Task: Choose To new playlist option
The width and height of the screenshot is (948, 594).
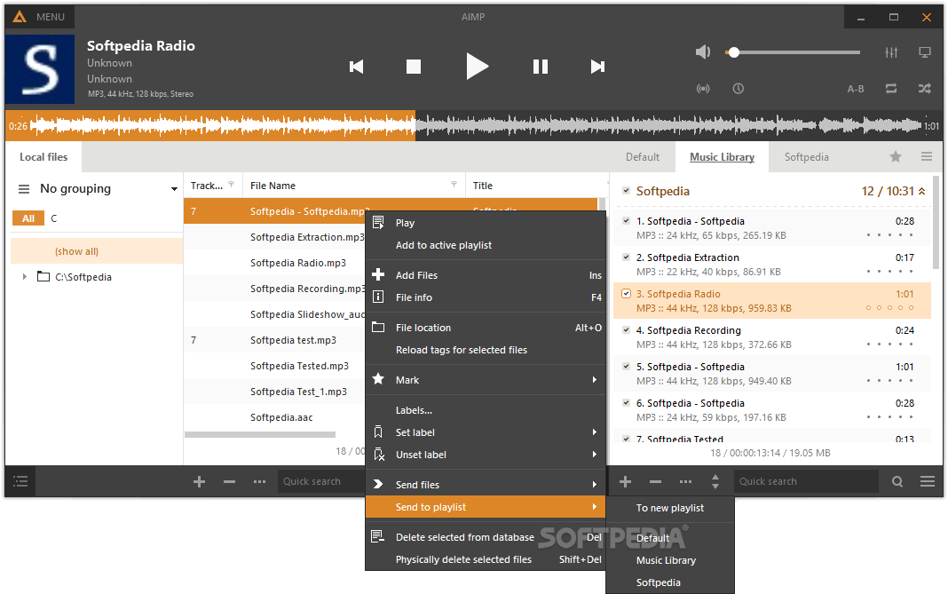Action: [670, 508]
